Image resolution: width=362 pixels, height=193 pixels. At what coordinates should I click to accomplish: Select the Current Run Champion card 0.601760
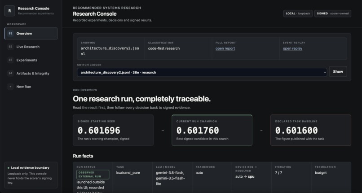[x=212, y=130]
